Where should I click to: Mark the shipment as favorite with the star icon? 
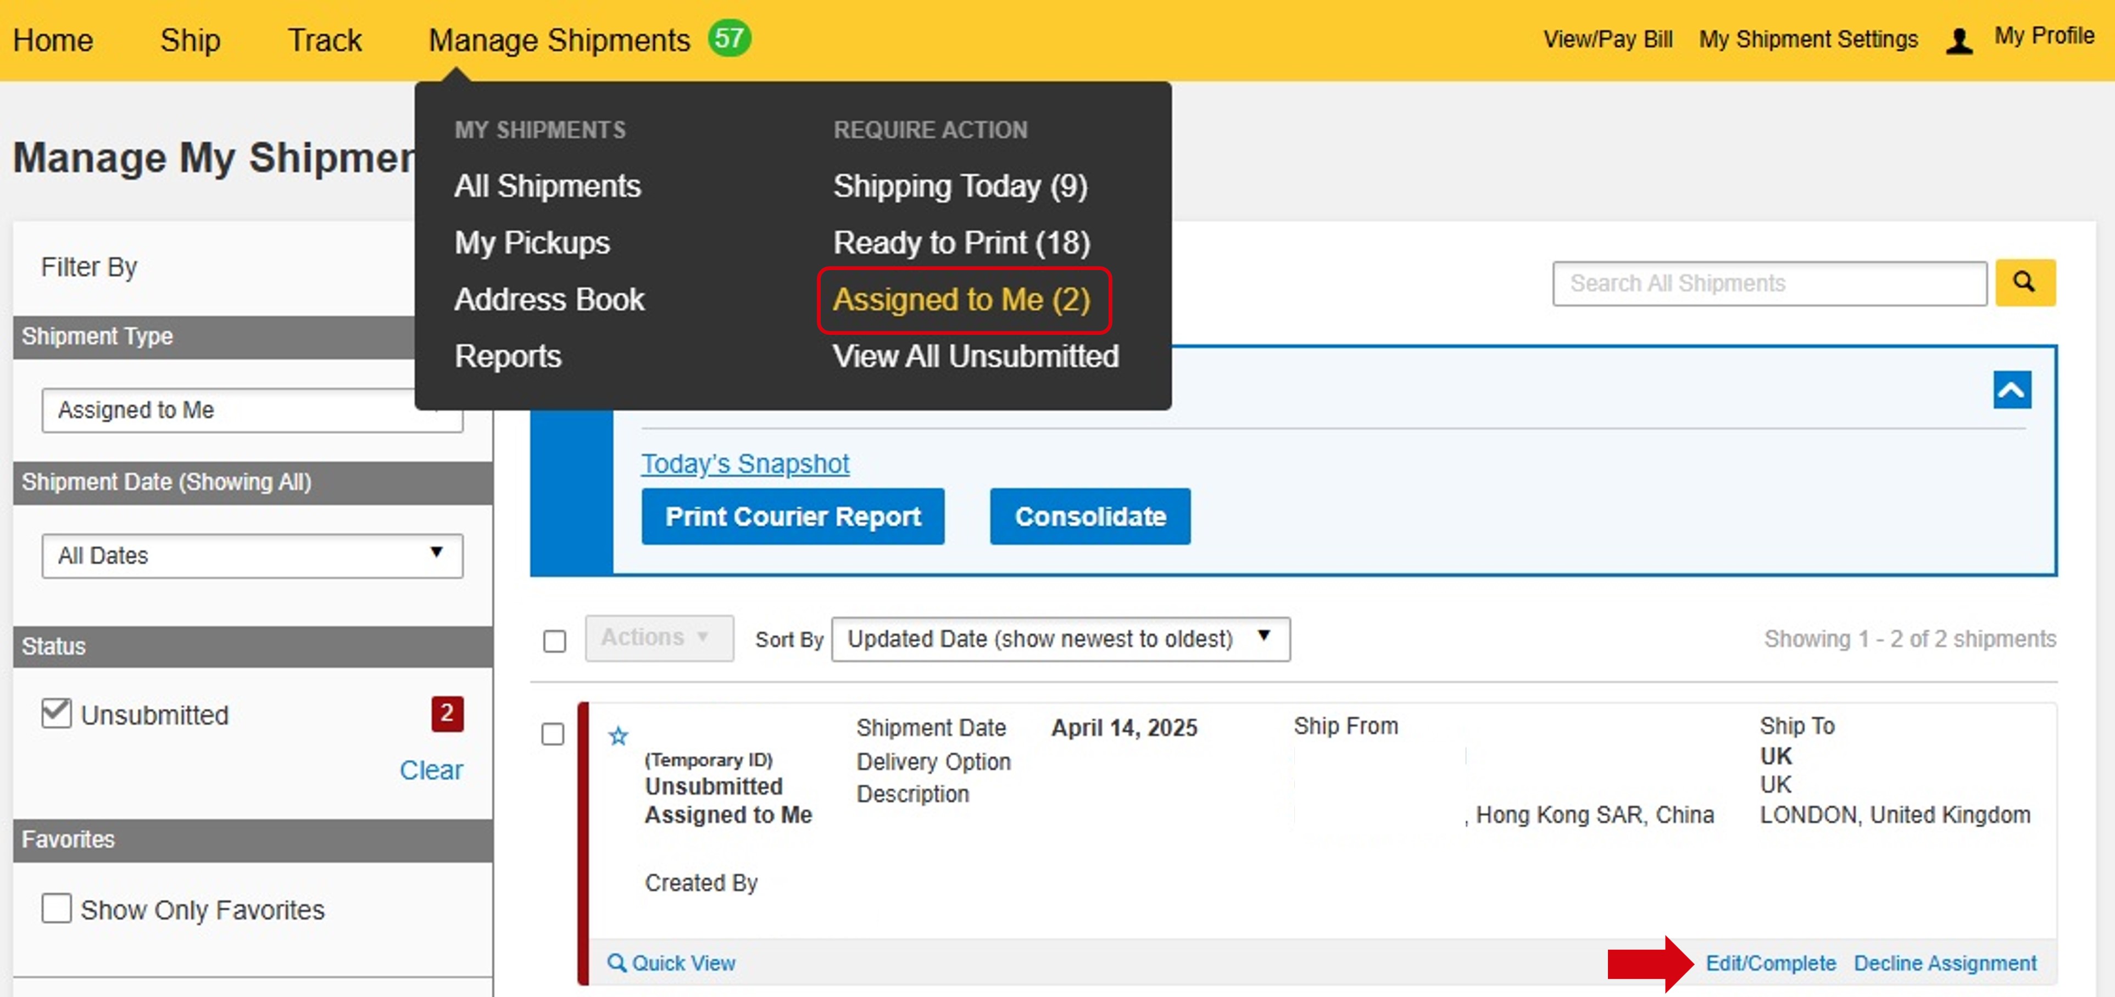618,736
